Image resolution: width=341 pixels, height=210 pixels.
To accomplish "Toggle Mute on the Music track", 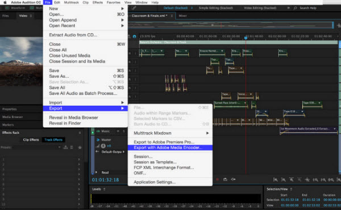I will 118,131.
